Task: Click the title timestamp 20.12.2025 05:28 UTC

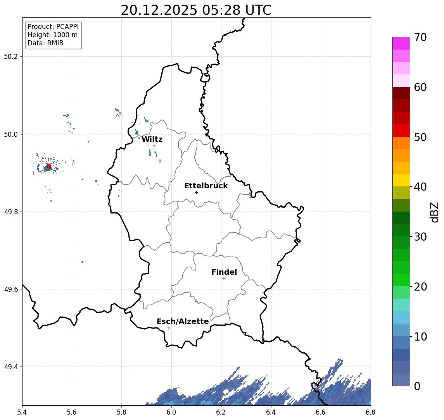Action: [x=196, y=10]
